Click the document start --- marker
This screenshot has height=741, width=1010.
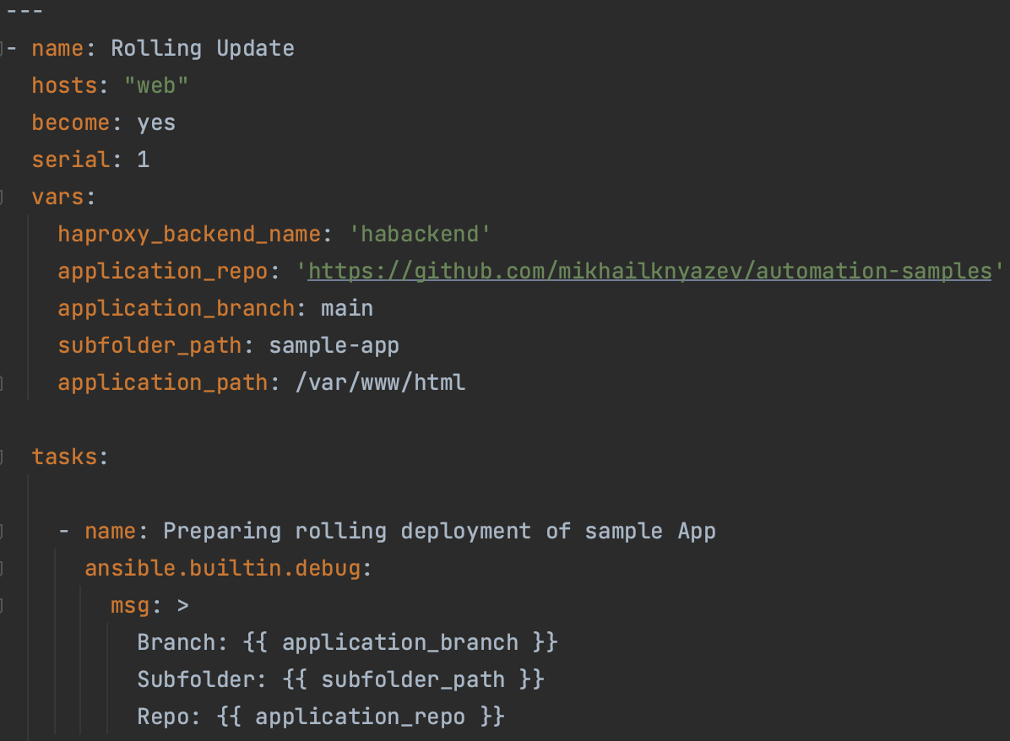(x=24, y=12)
